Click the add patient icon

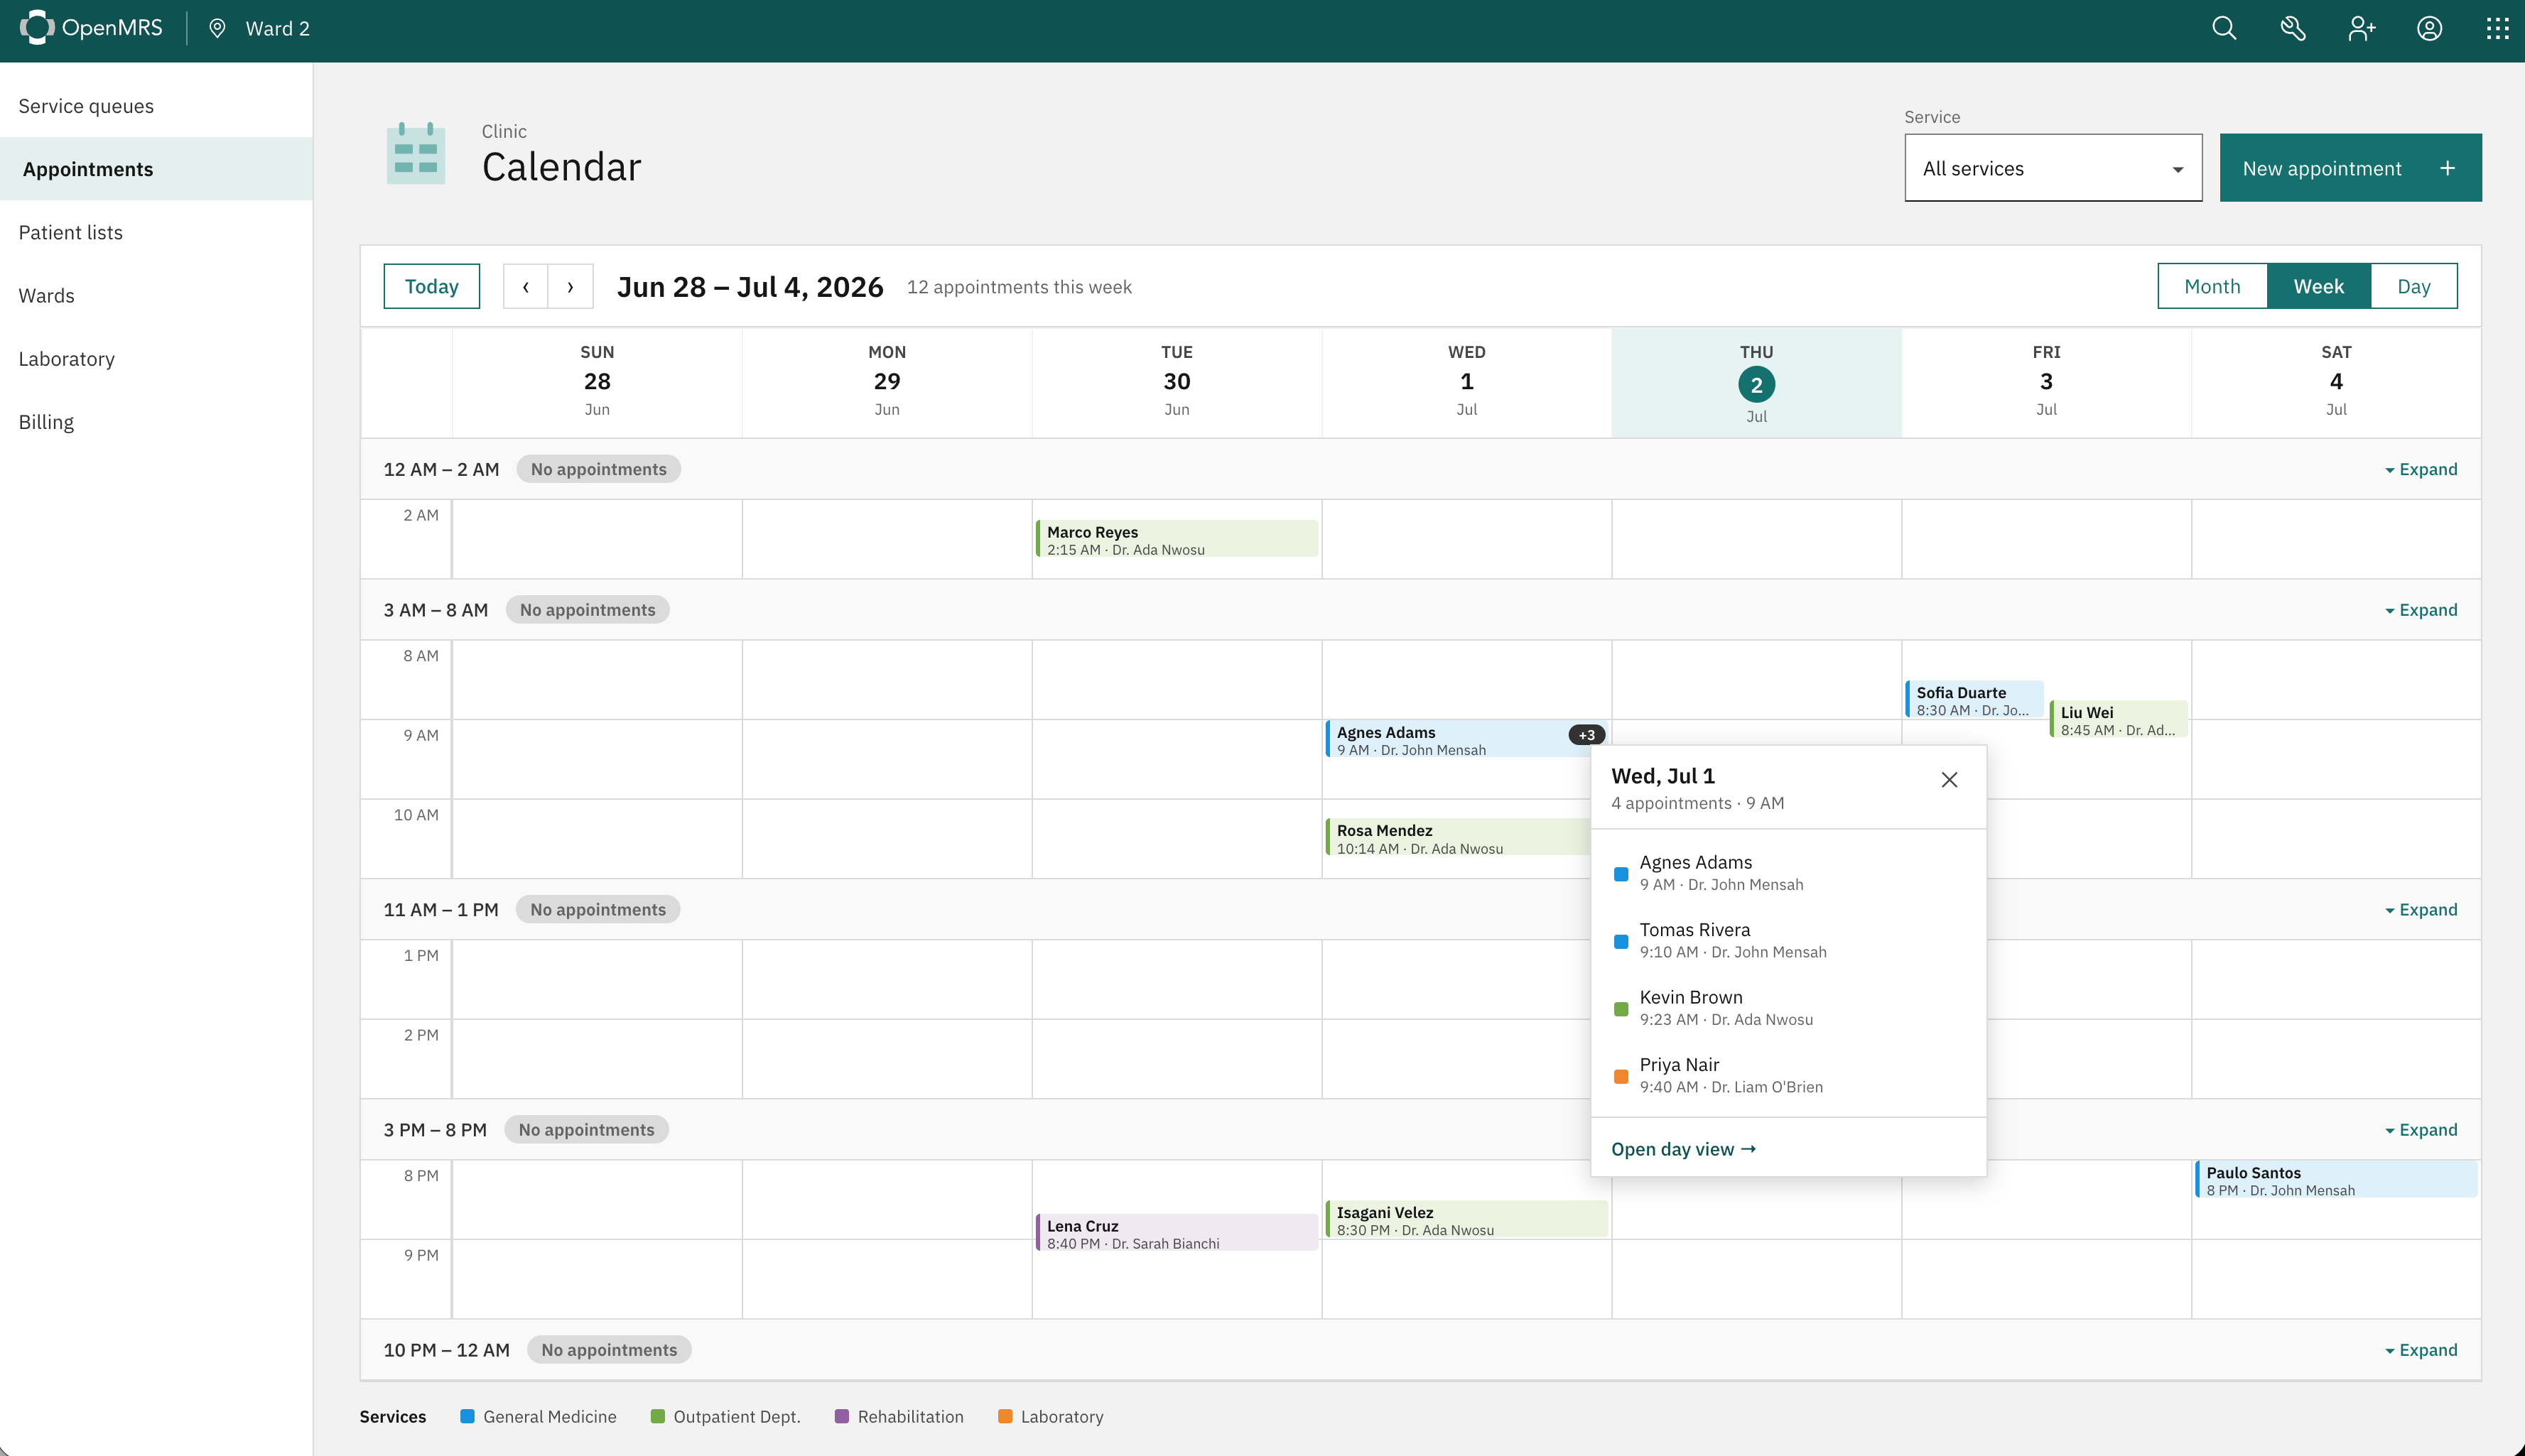(2362, 28)
